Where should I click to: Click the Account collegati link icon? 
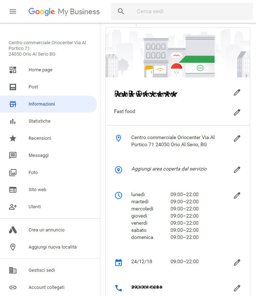tap(13, 287)
